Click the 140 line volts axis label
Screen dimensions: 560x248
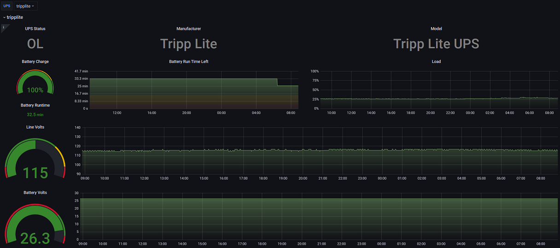coord(77,127)
